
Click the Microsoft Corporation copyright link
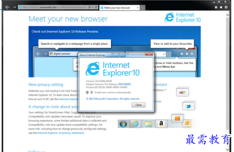113,99
